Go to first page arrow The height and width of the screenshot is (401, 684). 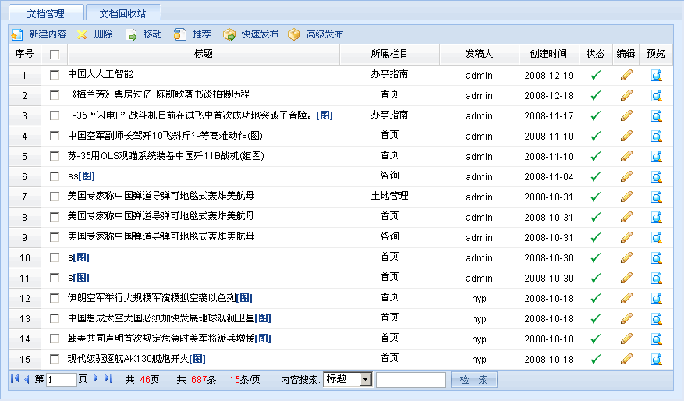coord(15,378)
